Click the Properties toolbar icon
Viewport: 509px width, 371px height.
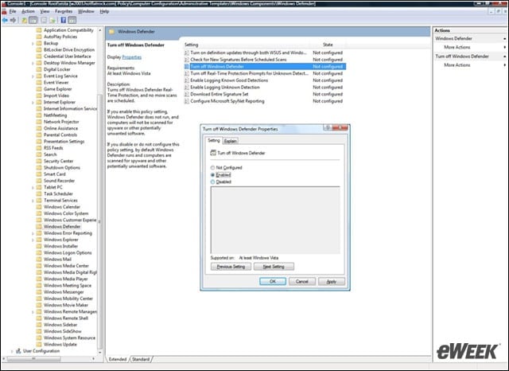coord(44,20)
